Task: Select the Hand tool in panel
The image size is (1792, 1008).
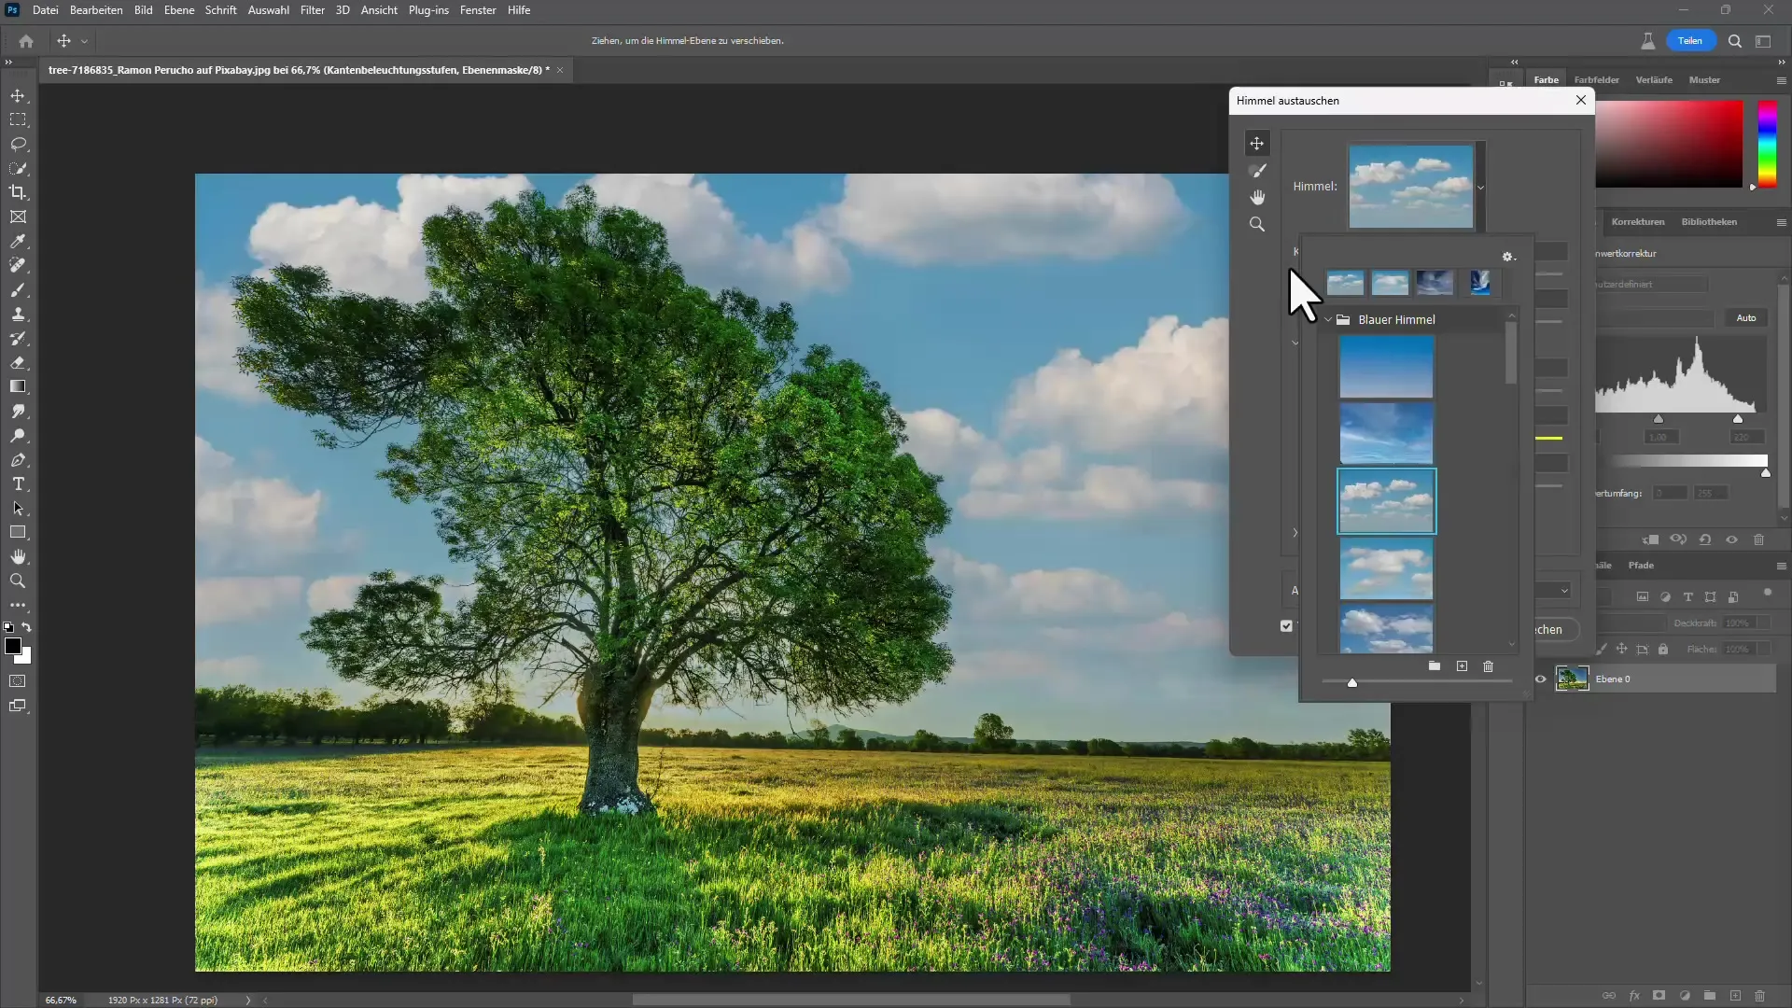Action: (x=1256, y=197)
